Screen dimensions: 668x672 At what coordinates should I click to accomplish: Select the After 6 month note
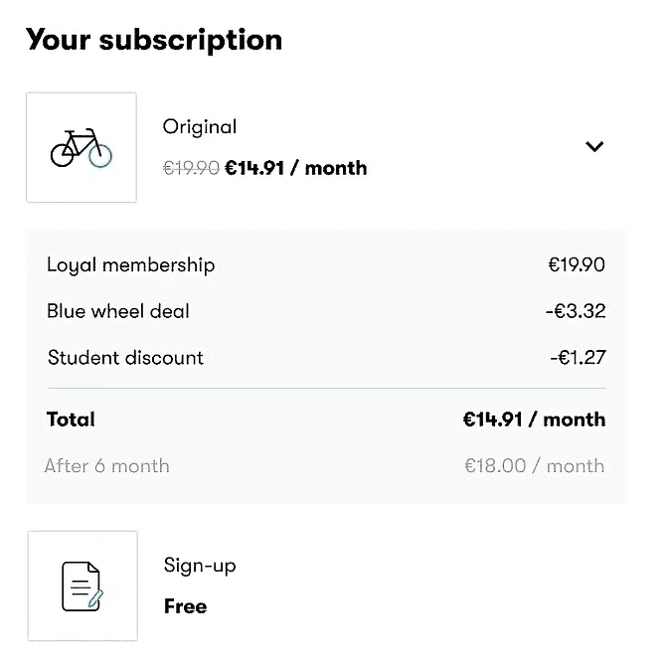point(107,466)
